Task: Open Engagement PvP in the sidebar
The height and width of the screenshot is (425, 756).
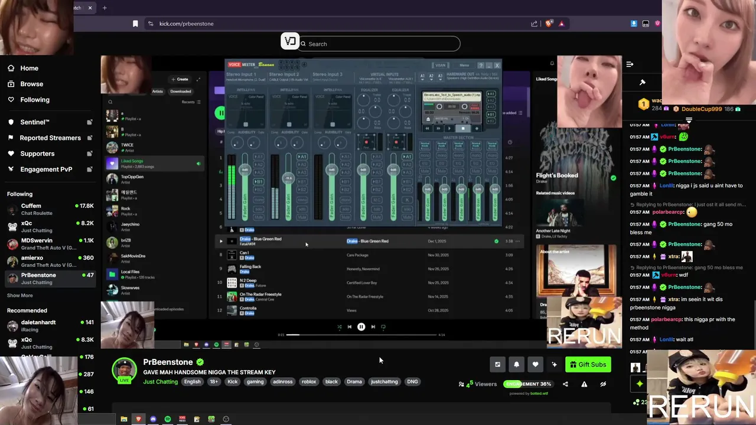Action: tap(50, 169)
